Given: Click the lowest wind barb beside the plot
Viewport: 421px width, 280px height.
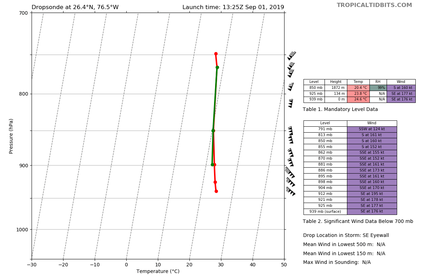Looking at the screenshot, I should [290, 191].
